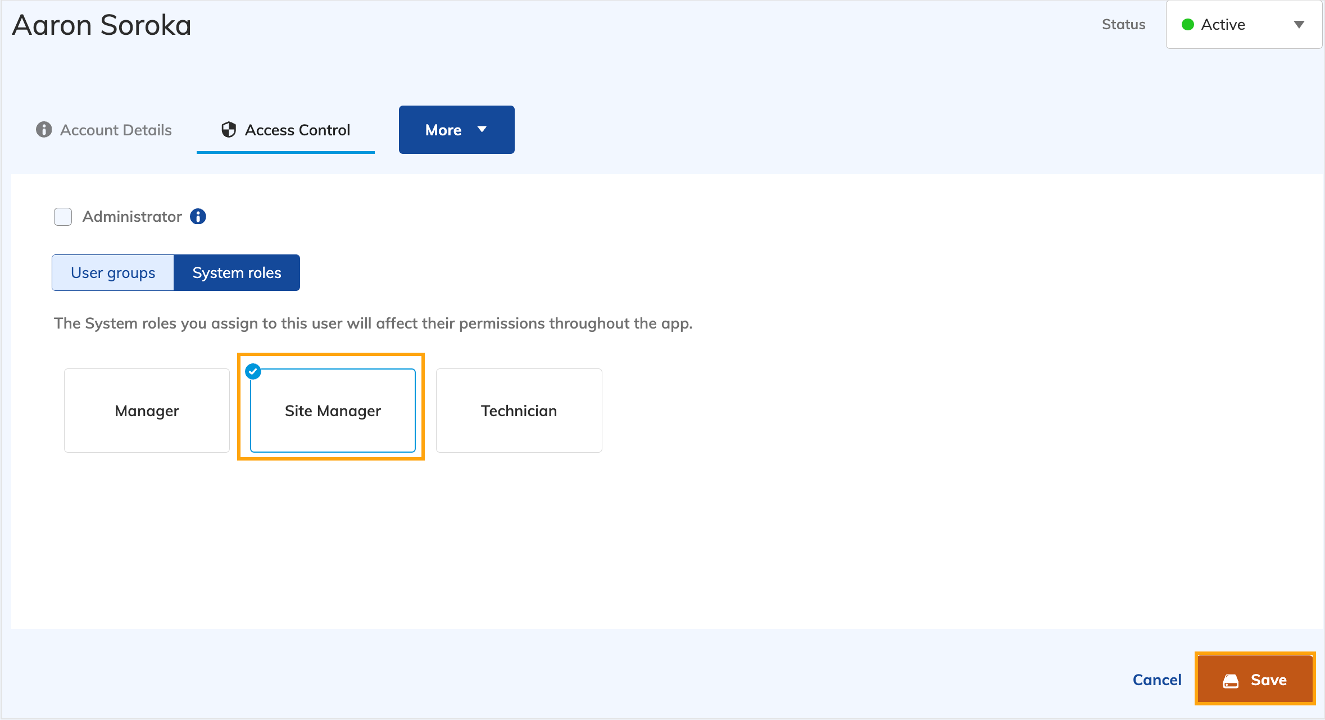Screen dimensions: 1325x720
Task: Click the save disk icon in Save button
Action: 1230,680
